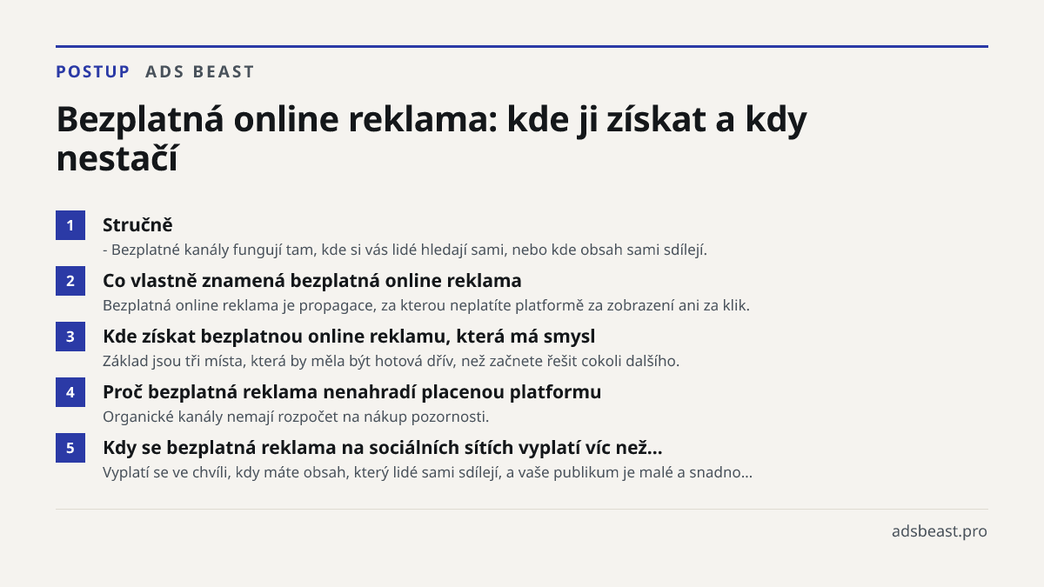Select number badge 2 beside Co vlastně znamená

tap(70, 281)
